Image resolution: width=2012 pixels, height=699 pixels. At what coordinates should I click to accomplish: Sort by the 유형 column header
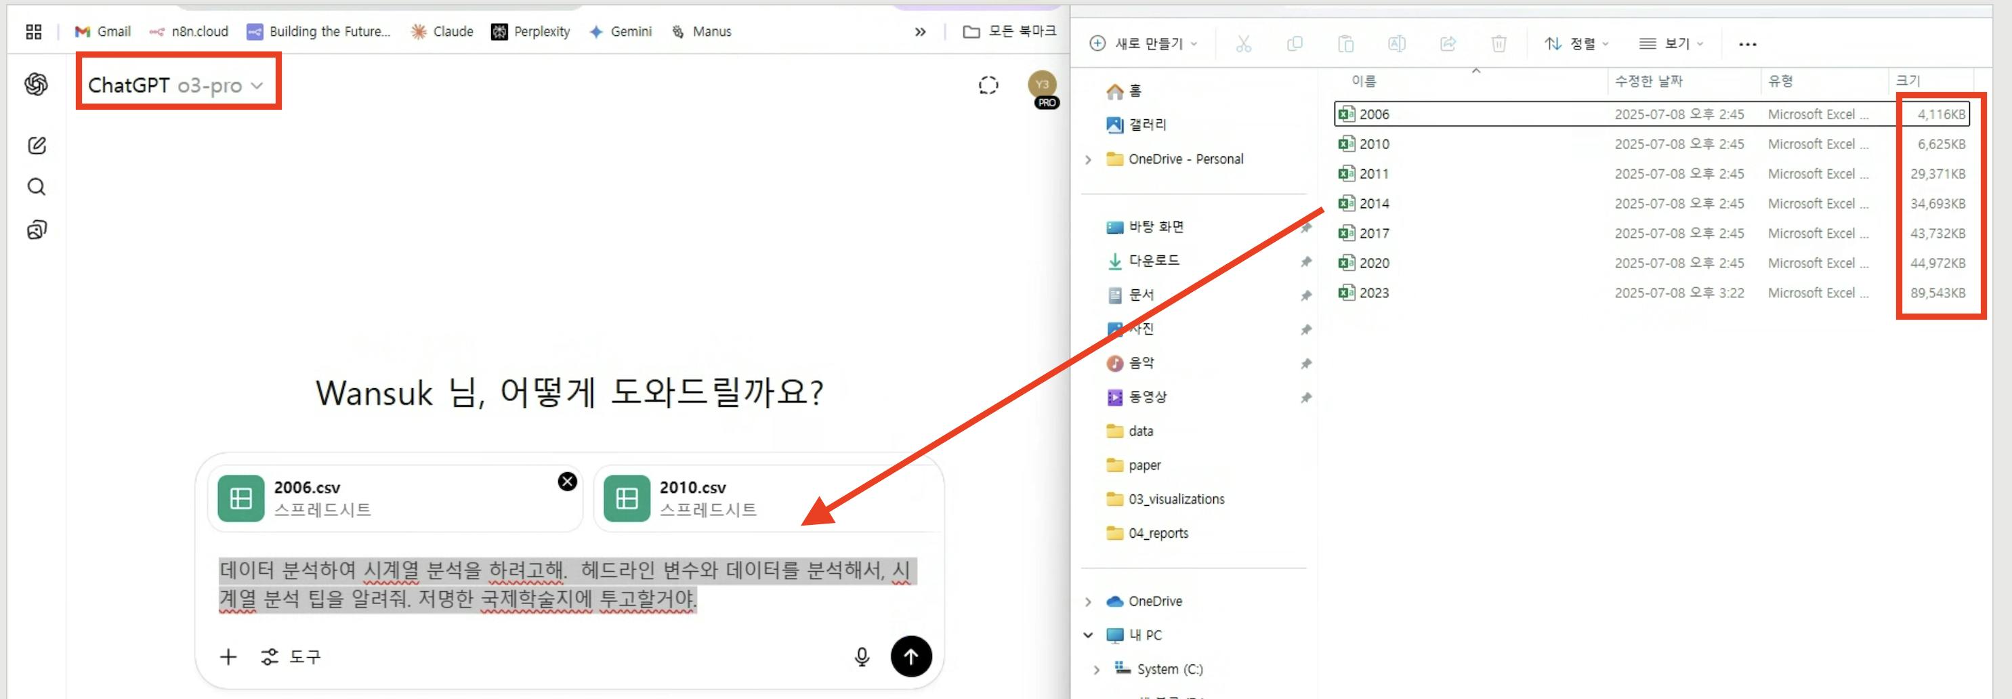tap(1781, 81)
